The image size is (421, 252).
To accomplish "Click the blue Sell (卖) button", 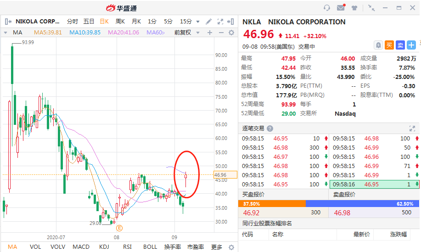I will (400, 45).
